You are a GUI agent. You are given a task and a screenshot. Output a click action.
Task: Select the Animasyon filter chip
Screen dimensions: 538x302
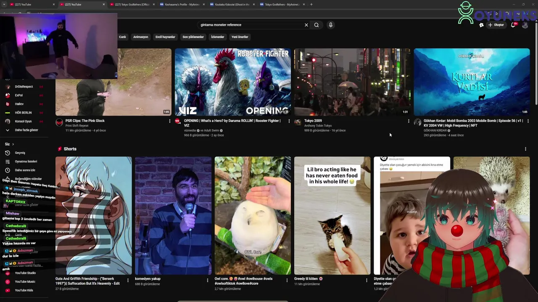pos(141,37)
